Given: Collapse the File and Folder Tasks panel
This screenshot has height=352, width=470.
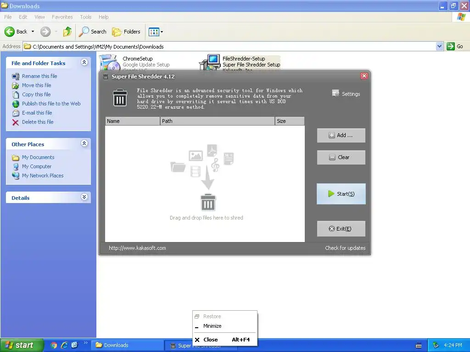Looking at the screenshot, I should pyautogui.click(x=84, y=62).
